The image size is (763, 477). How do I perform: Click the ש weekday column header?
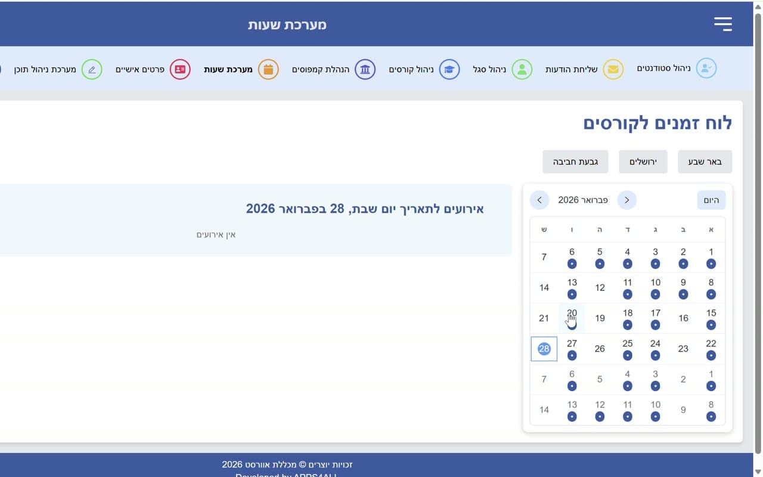tap(544, 230)
